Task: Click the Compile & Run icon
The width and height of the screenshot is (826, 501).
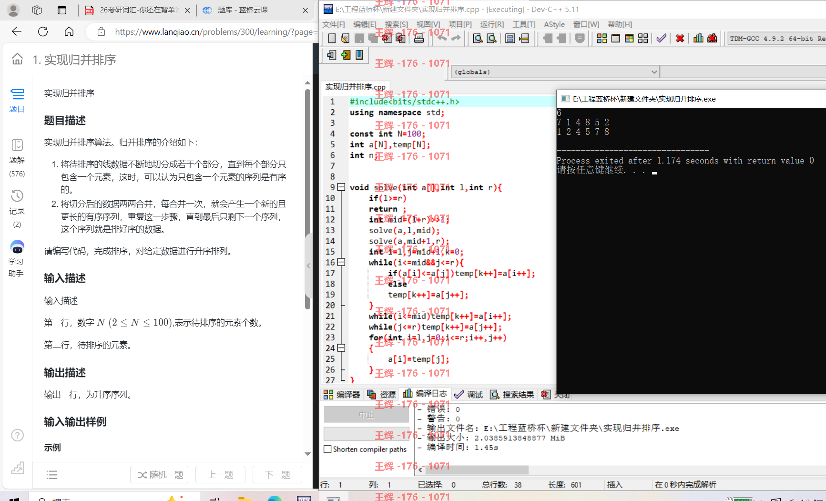Action: coord(629,39)
